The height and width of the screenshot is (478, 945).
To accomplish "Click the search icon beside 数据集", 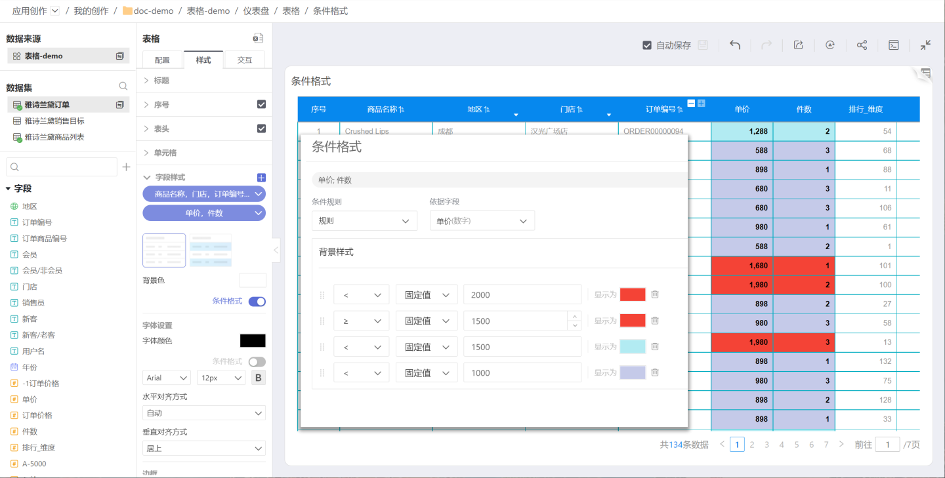I will 123,87.
